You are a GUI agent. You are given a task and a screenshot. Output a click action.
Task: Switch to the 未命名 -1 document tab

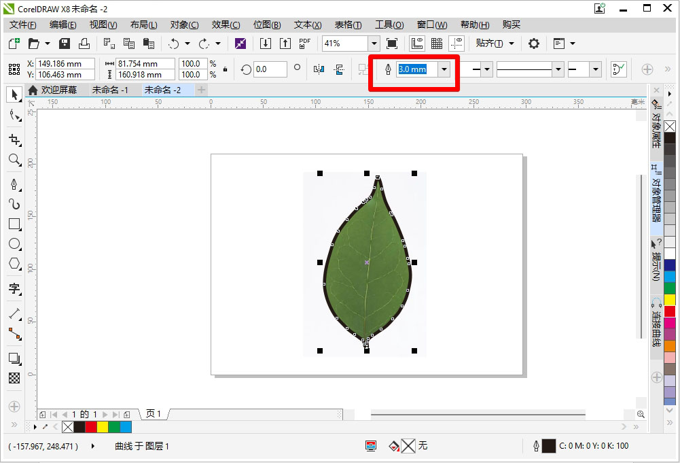pos(110,90)
